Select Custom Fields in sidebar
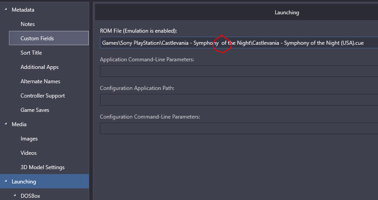Screen dimensions: 378x200 point(49,38)
